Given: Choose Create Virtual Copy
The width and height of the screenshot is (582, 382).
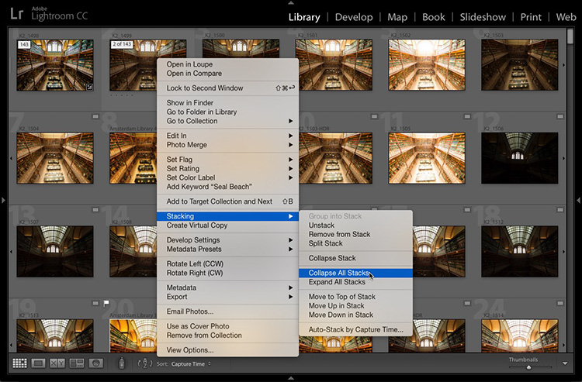Looking at the screenshot, I should [x=227, y=225].
